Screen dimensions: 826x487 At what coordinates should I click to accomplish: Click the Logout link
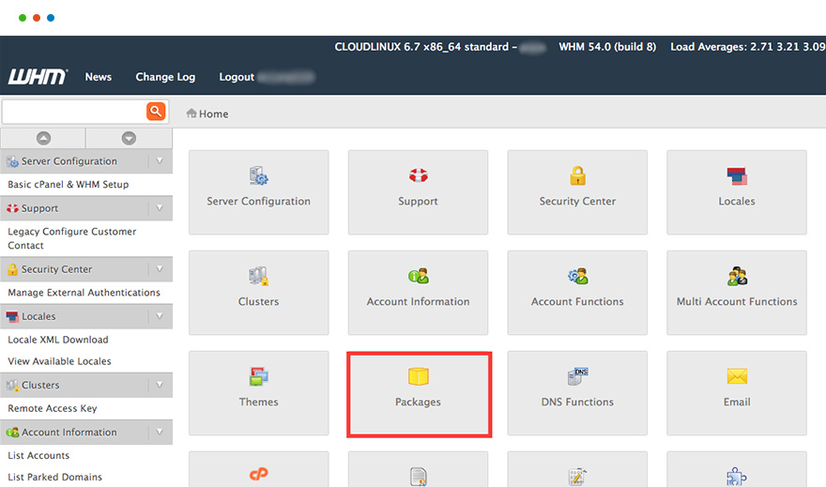[237, 77]
